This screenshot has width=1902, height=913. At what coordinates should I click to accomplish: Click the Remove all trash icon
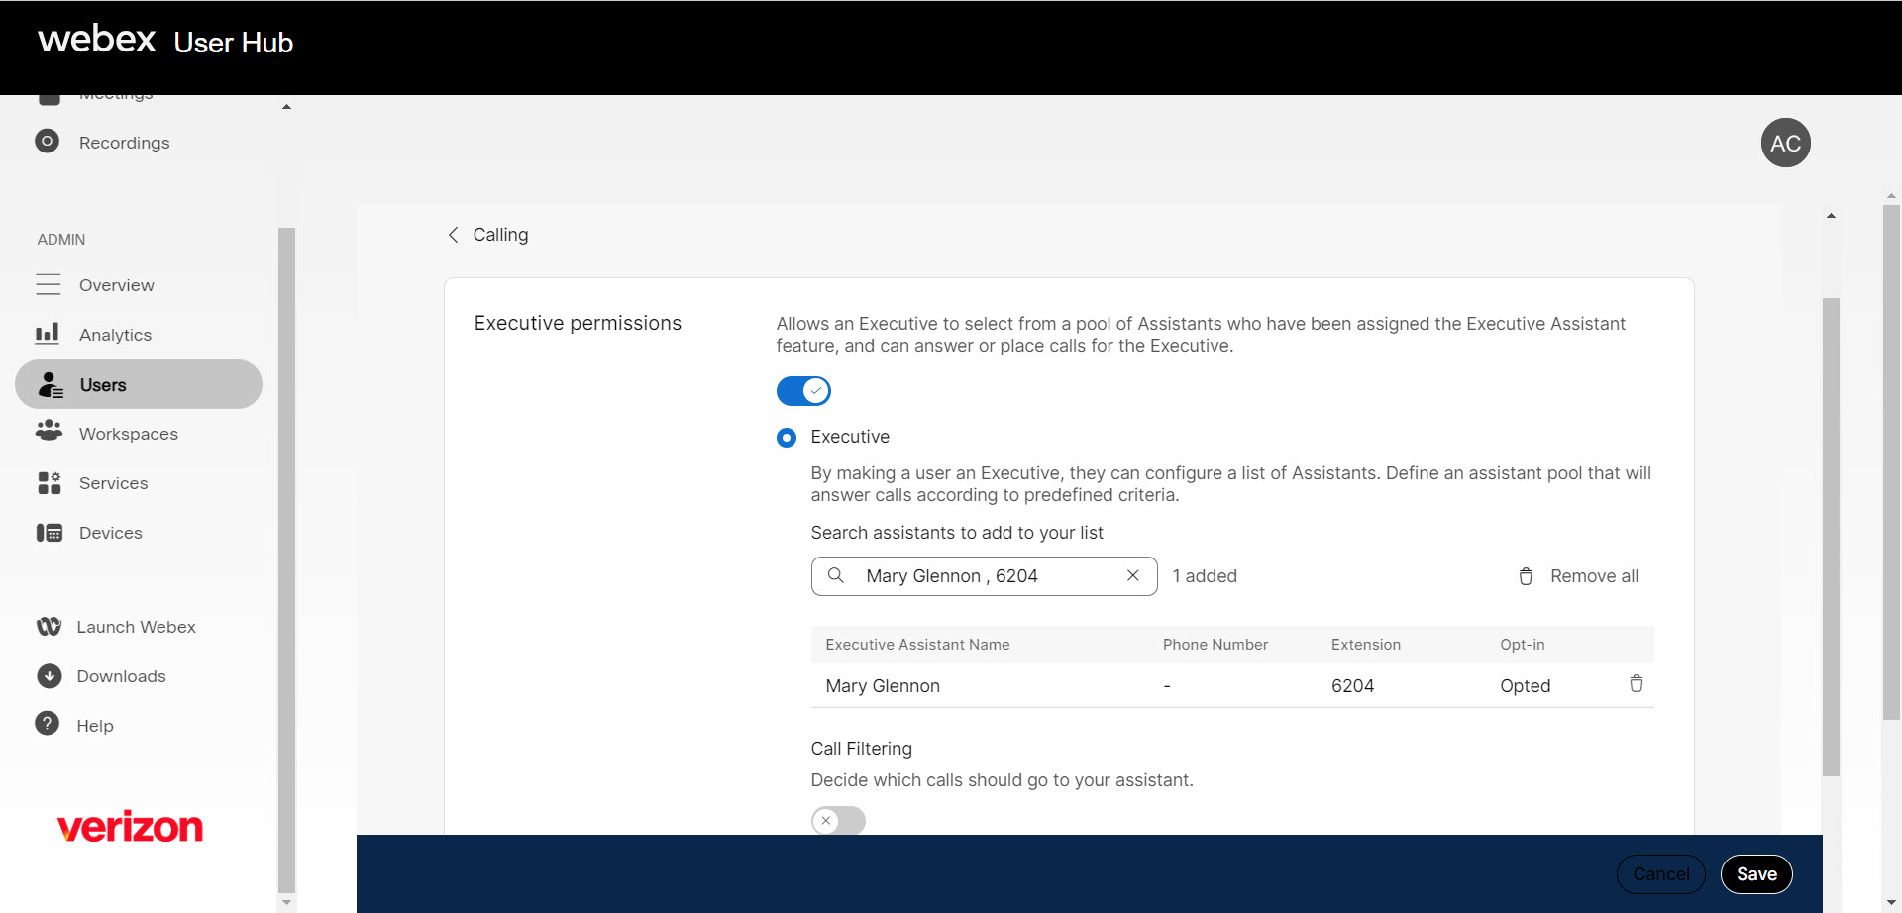(1526, 576)
